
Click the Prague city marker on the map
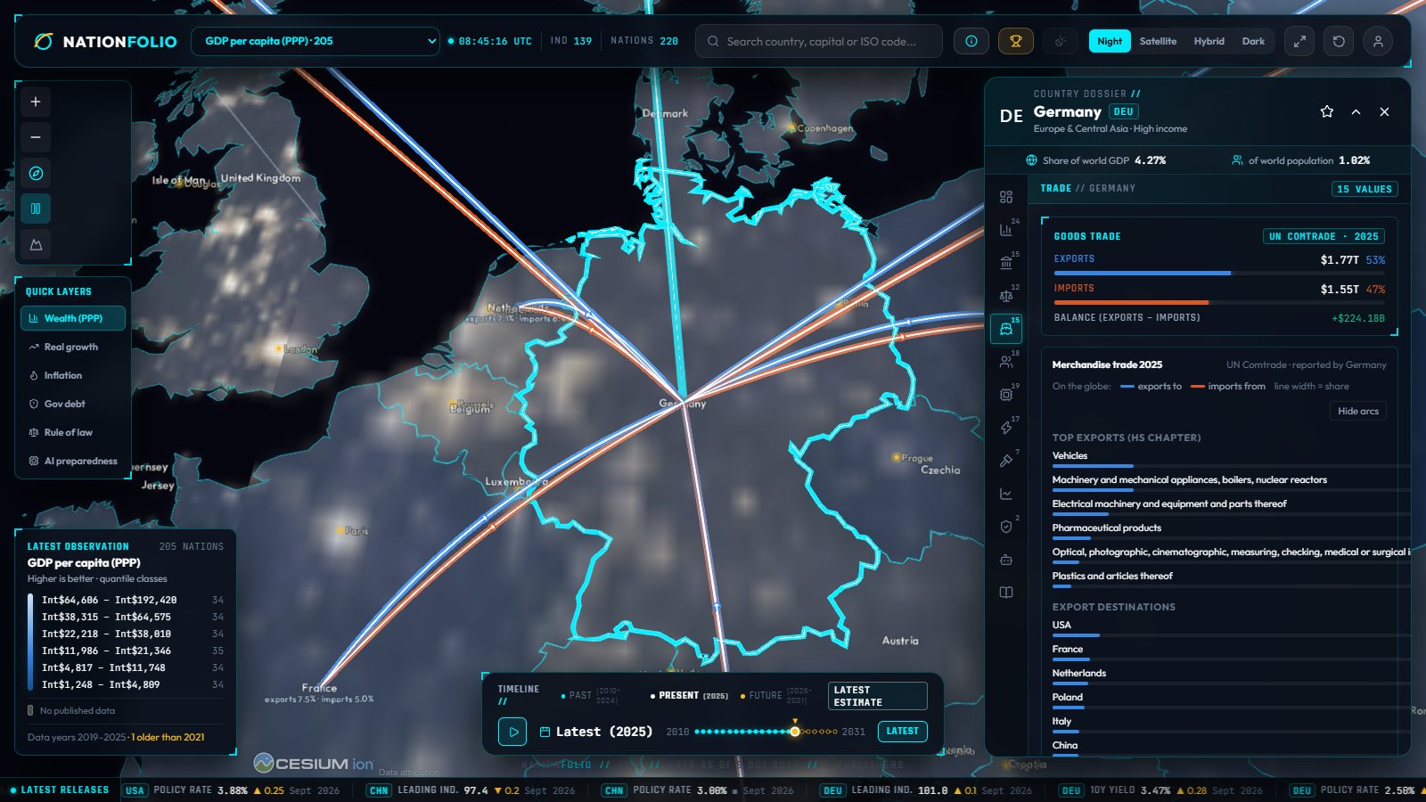coord(896,457)
